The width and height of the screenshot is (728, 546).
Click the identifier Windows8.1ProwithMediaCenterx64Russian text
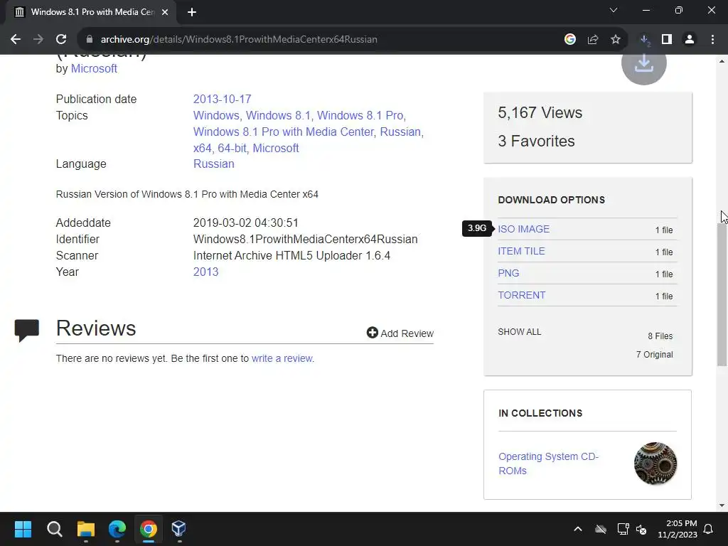point(306,240)
